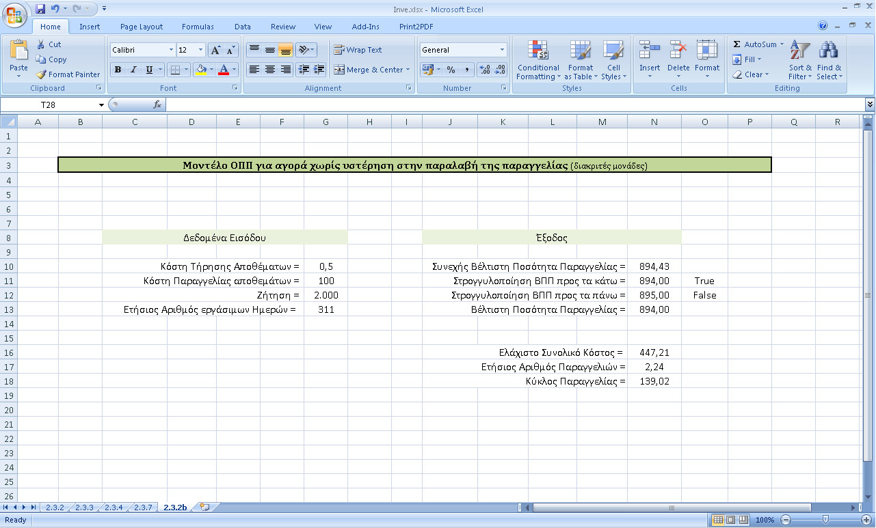876x528 pixels.
Task: Copy the selected cells
Action: click(51, 59)
